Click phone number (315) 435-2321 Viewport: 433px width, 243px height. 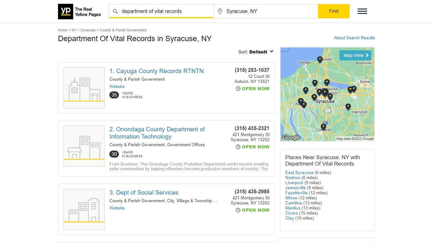[252, 128]
